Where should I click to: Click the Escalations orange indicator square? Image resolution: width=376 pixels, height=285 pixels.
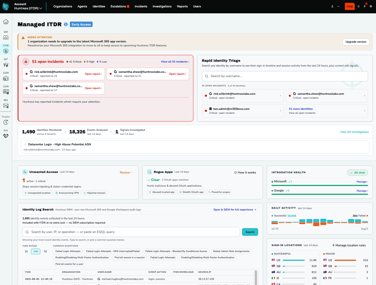click(x=128, y=7)
